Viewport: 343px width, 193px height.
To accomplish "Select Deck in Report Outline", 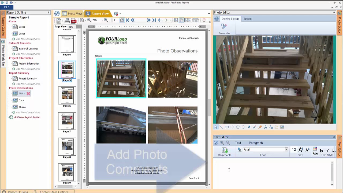I will pyautogui.click(x=21, y=100).
